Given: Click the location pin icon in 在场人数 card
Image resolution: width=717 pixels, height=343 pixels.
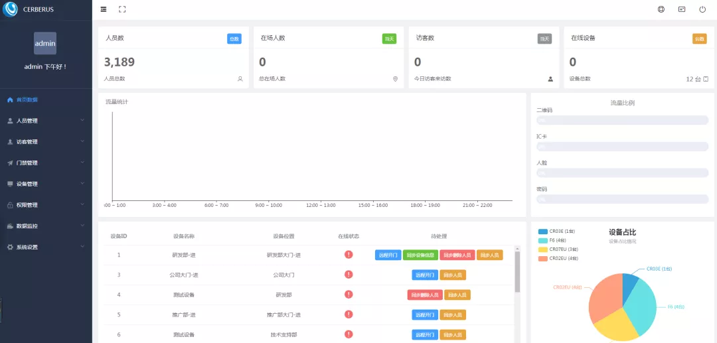Looking at the screenshot, I should 395,79.
